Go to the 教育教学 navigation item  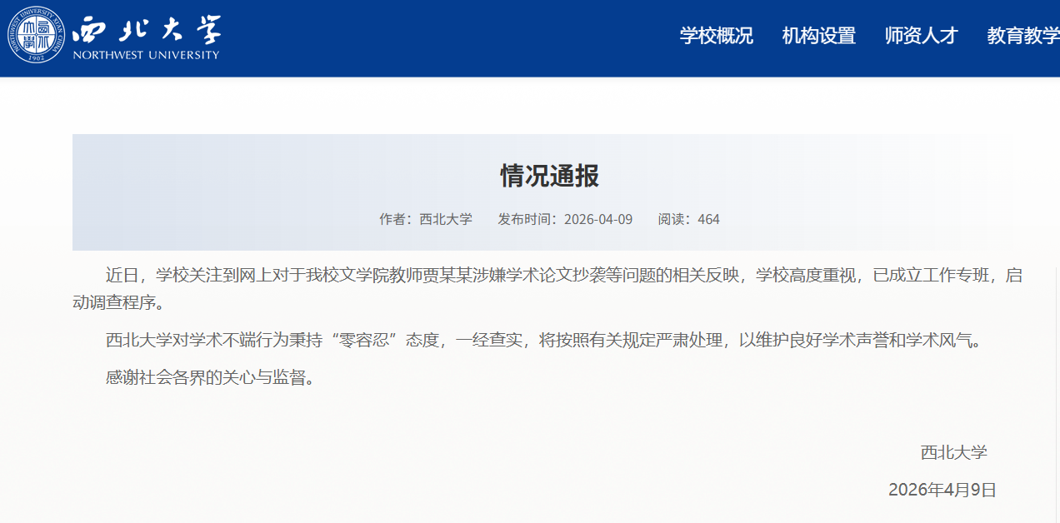(x=1022, y=36)
